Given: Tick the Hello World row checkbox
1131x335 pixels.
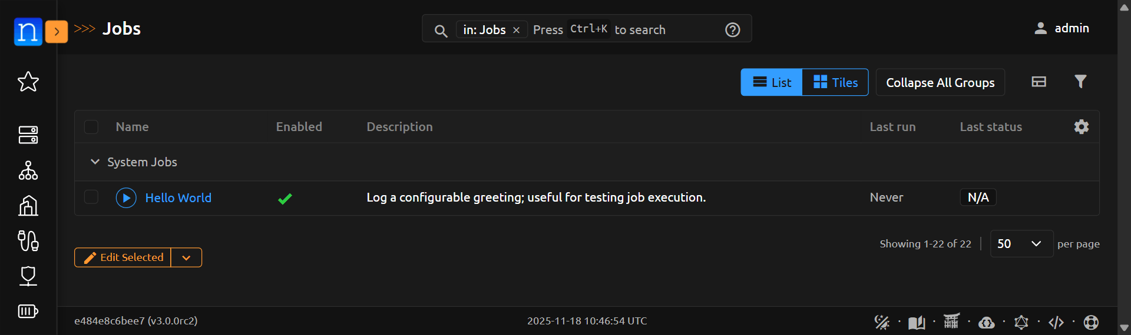Looking at the screenshot, I should (91, 197).
